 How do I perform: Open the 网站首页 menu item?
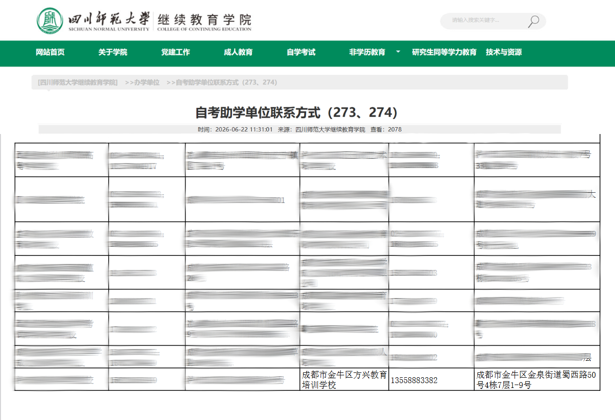tap(50, 52)
